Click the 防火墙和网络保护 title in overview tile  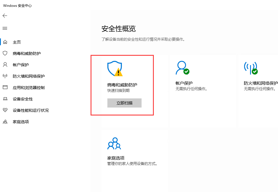coord(261,83)
